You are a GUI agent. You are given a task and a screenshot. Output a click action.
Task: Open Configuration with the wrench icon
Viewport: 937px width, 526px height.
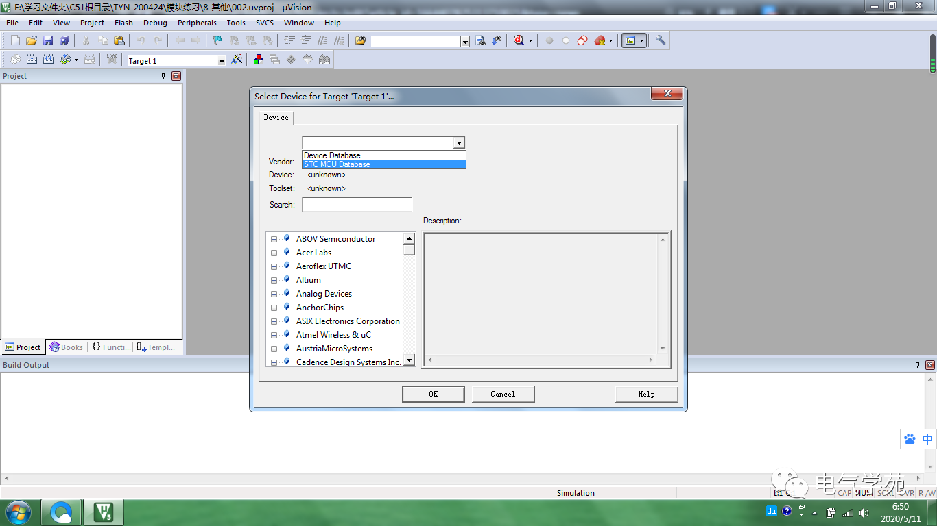(661, 40)
